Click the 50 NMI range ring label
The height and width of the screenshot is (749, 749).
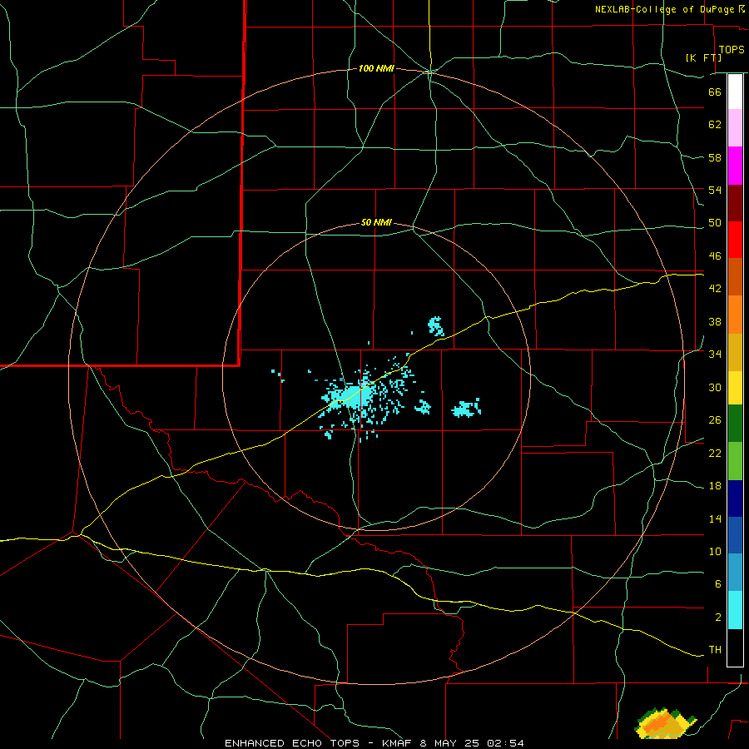click(376, 222)
